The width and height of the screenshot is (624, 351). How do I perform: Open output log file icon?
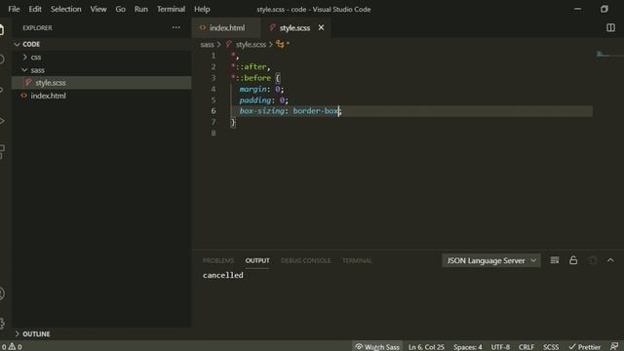click(x=592, y=260)
